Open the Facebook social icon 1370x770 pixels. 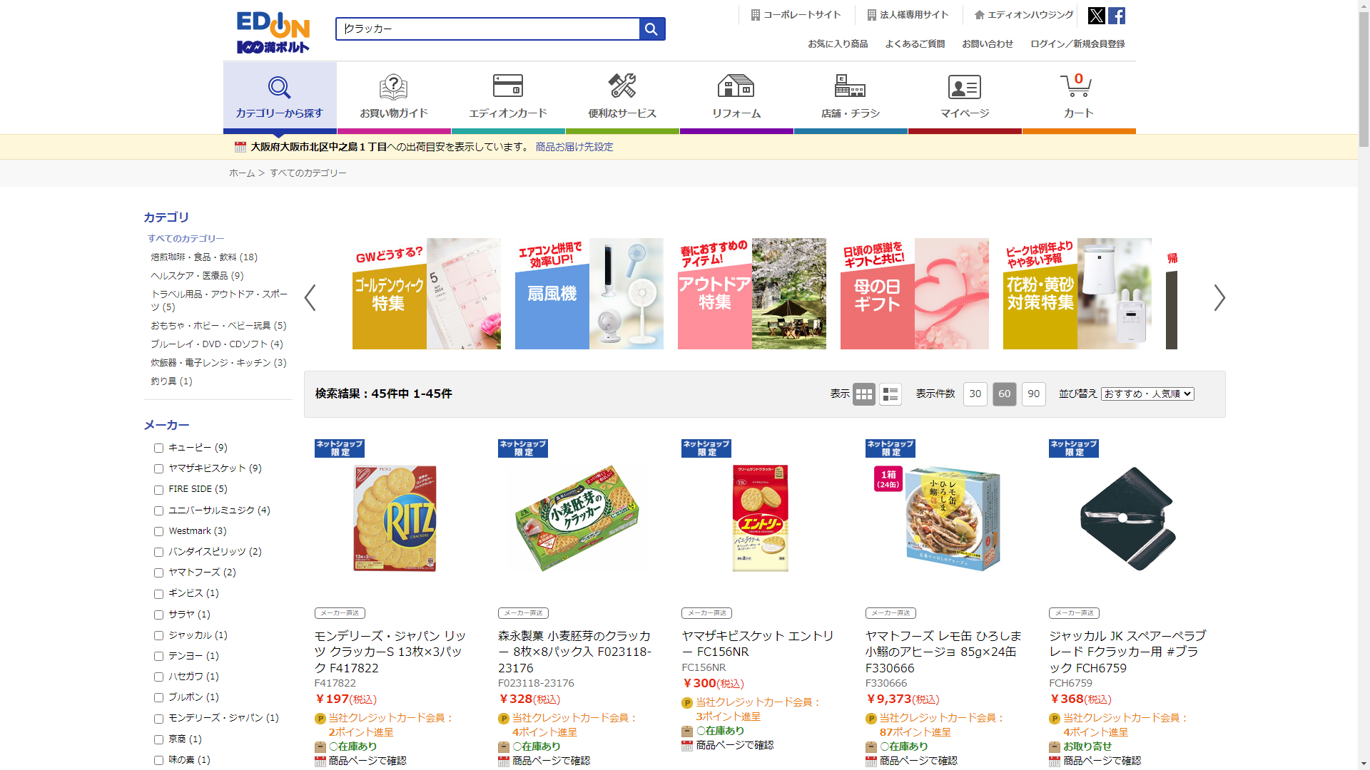coord(1117,16)
